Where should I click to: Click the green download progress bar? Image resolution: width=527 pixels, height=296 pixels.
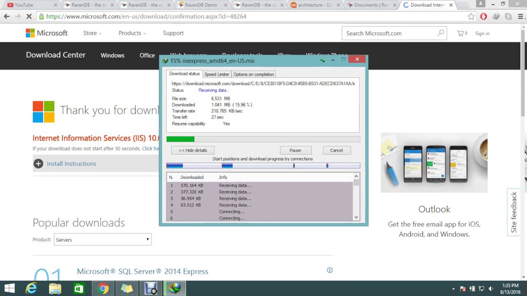coord(263,139)
